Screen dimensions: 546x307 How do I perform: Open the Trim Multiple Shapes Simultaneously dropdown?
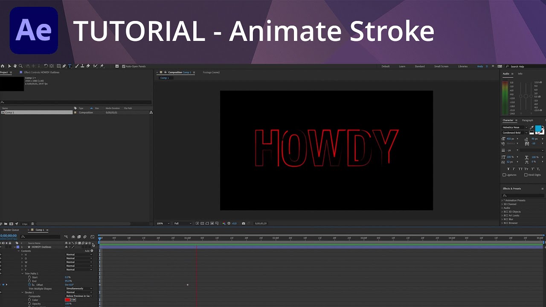[x=79, y=289]
